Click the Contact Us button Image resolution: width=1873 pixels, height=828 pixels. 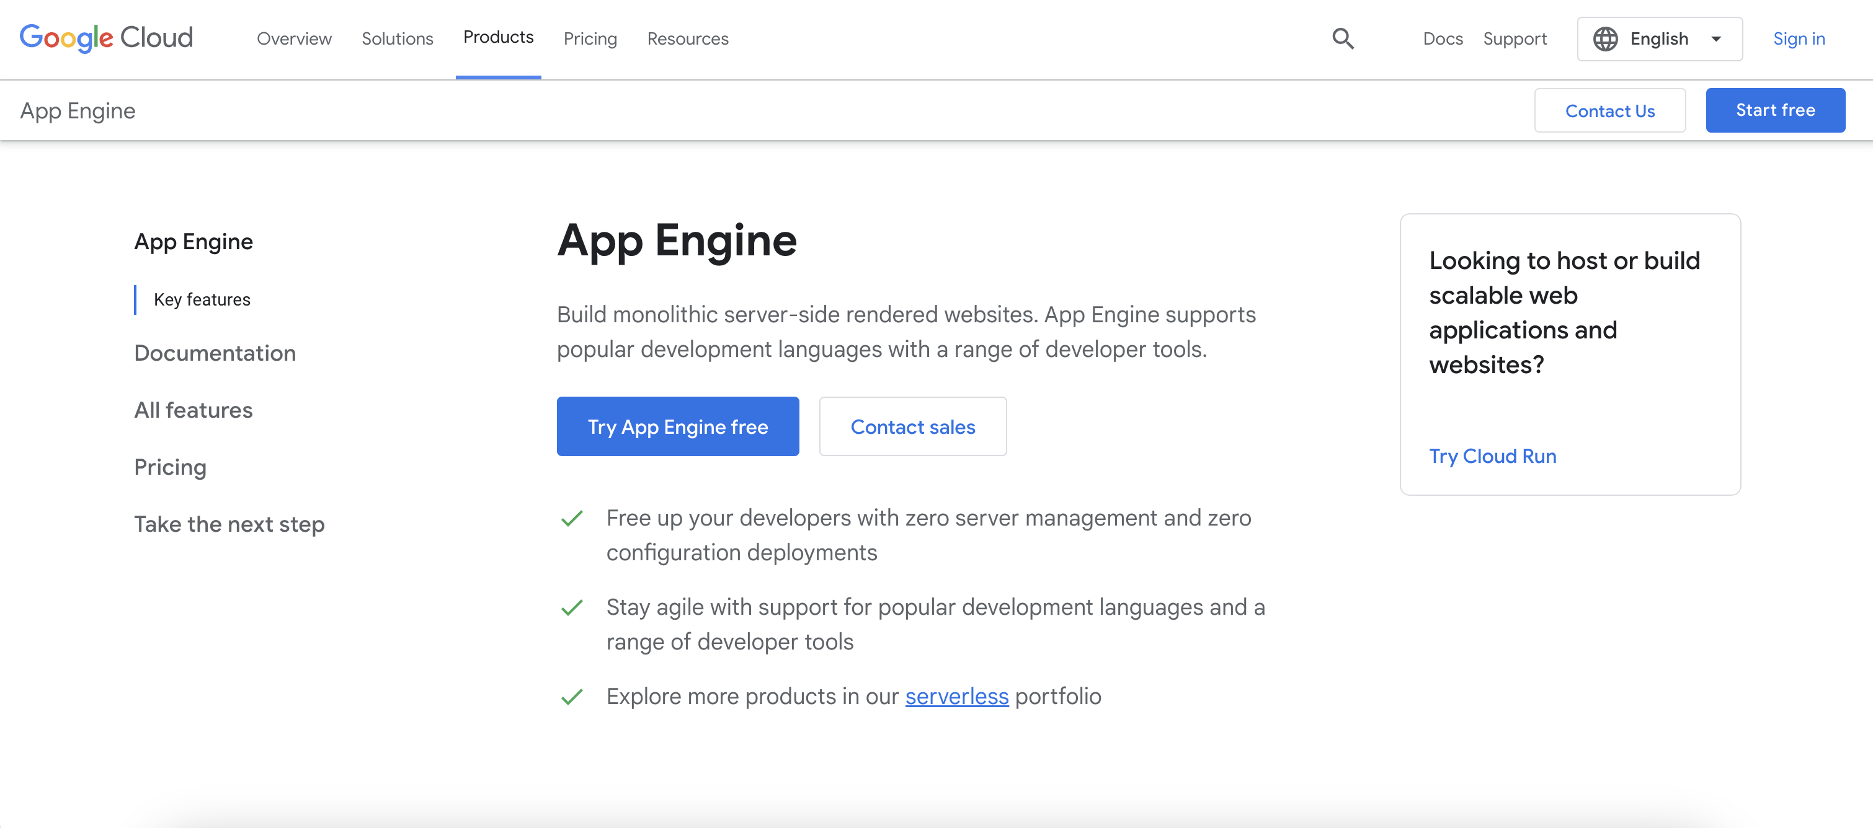1610,110
